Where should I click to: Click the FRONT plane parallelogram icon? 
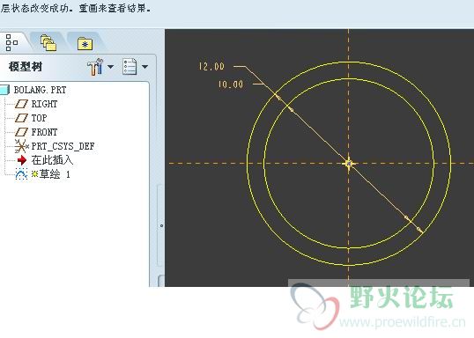pos(21,132)
